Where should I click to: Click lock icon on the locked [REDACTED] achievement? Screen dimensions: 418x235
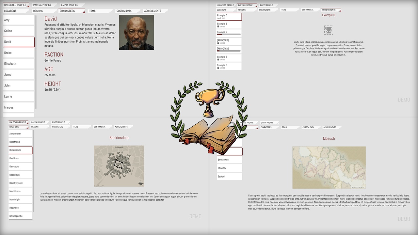click(218, 43)
